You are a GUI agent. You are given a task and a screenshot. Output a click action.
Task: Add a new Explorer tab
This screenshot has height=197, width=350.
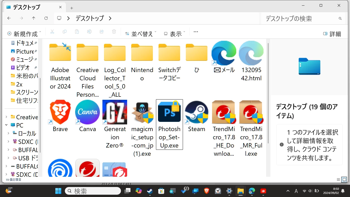pos(72,8)
